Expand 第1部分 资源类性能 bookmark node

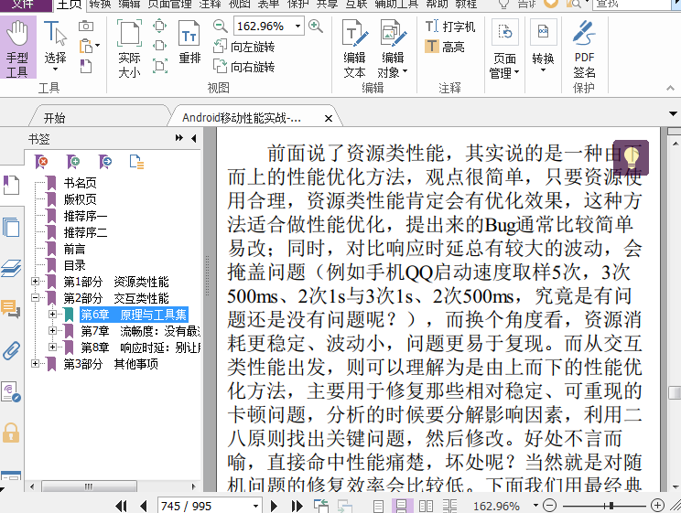coord(36,282)
